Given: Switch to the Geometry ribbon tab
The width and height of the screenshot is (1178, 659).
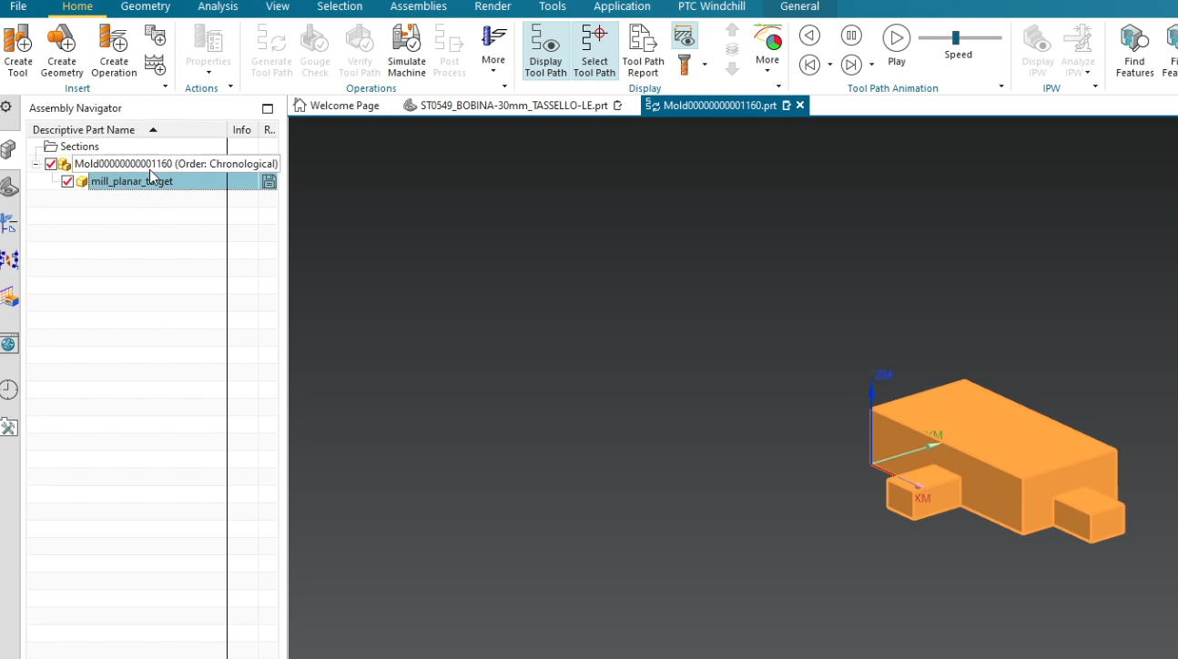Looking at the screenshot, I should (145, 6).
